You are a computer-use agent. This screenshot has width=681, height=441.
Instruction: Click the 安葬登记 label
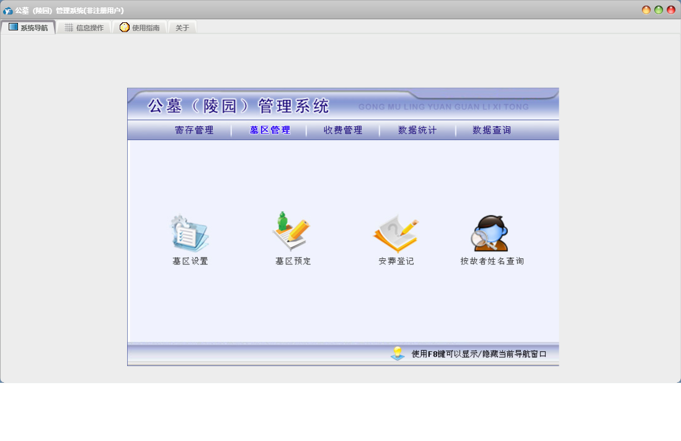(x=396, y=261)
